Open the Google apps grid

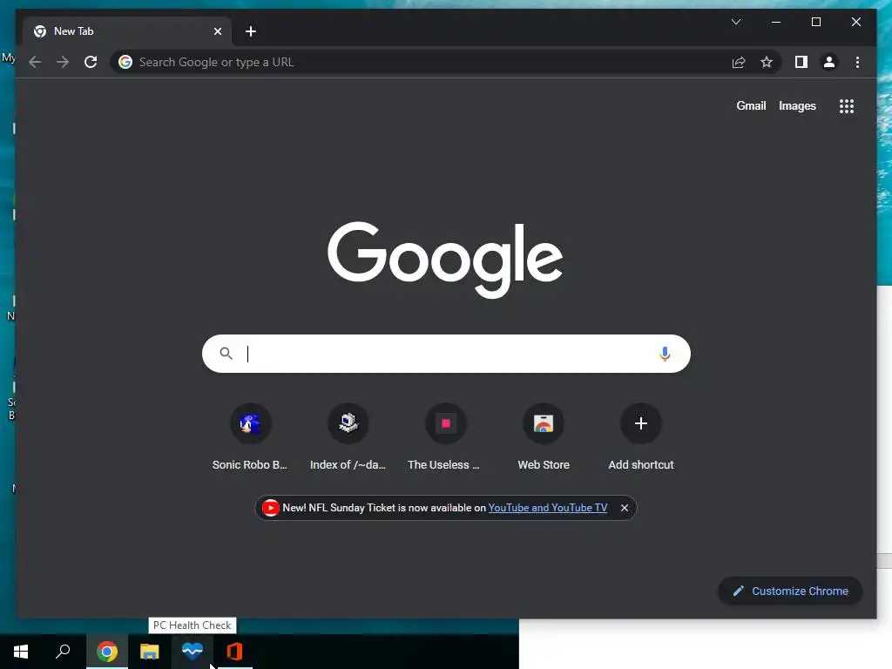click(x=847, y=106)
